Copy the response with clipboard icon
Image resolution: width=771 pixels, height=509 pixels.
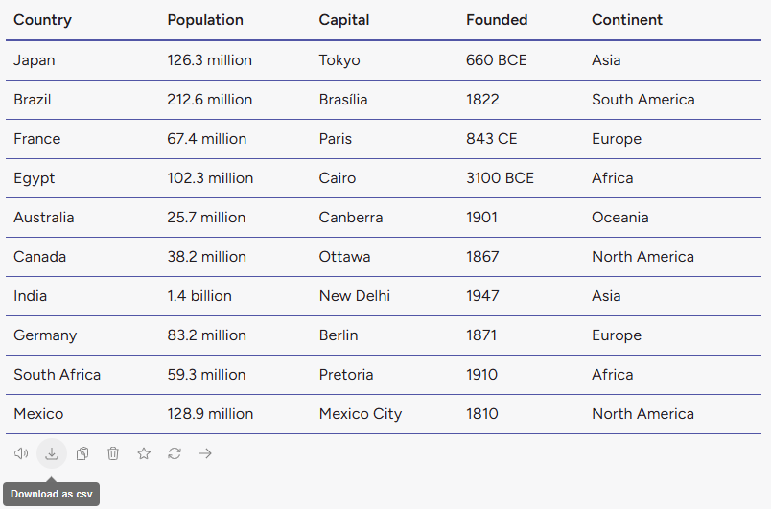click(x=82, y=453)
